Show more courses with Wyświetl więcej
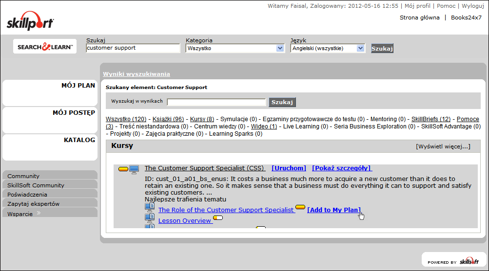This screenshot has width=489, height=271. click(x=443, y=146)
